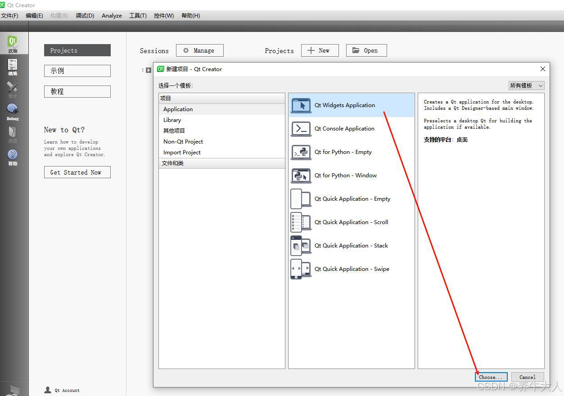Select the 教程 welcome tab
This screenshot has width=564, height=396.
coord(77,91)
